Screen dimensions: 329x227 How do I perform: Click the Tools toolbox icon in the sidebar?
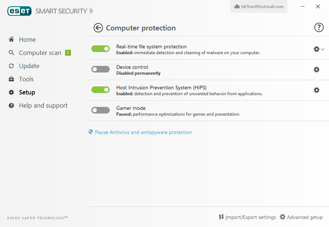pyautogui.click(x=11, y=79)
